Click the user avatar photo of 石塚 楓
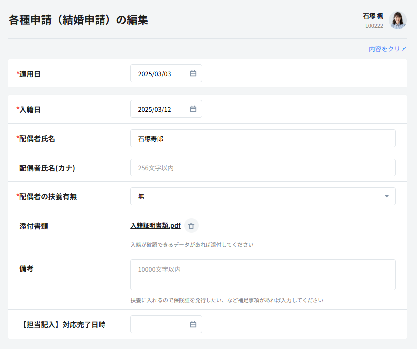The width and height of the screenshot is (417, 349). point(397,20)
